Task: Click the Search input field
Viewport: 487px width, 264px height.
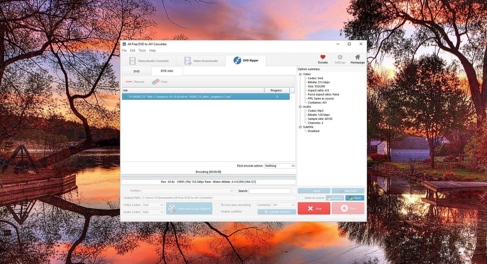Action: [270, 191]
